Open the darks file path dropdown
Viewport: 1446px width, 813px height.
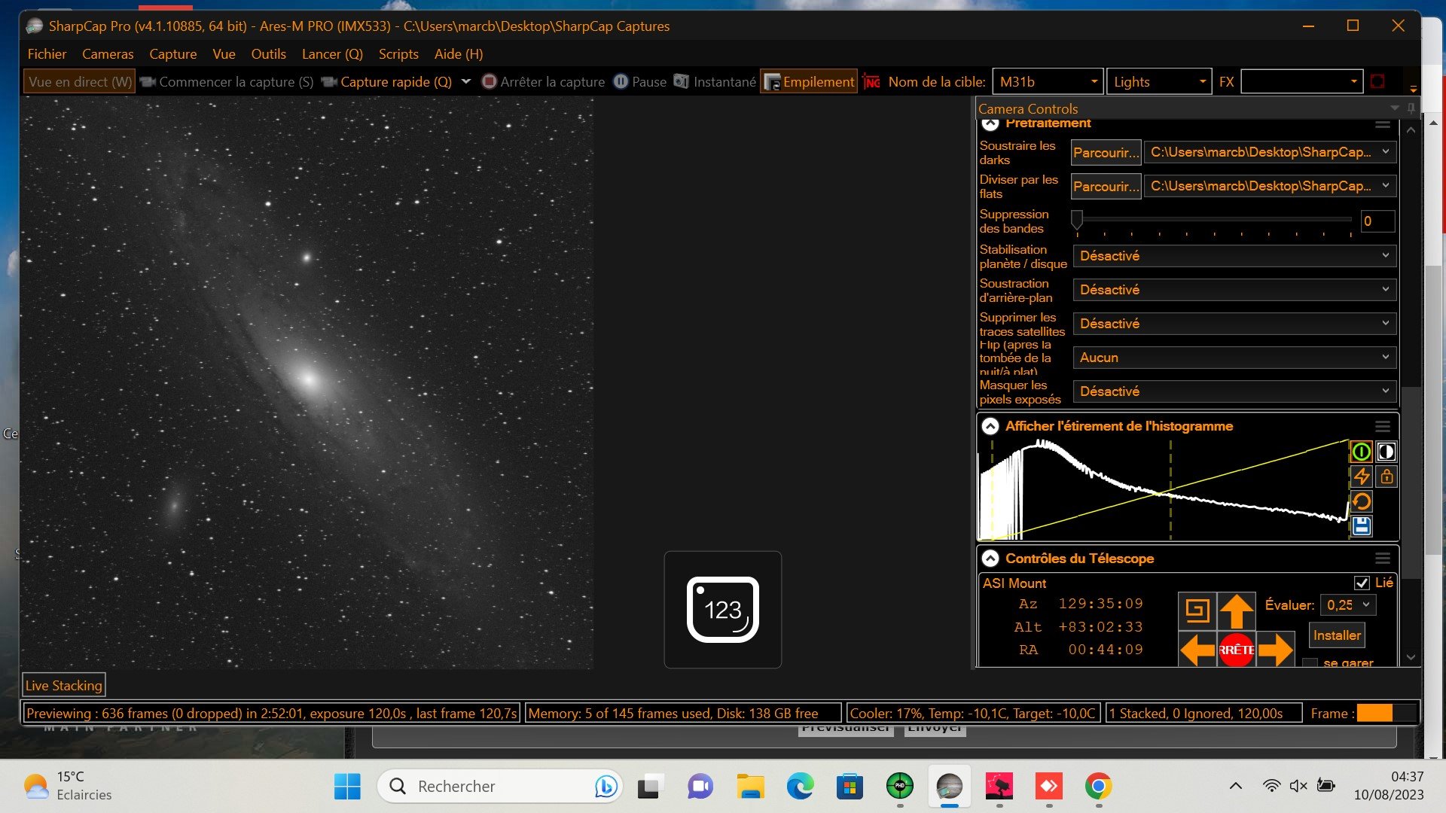(x=1270, y=152)
